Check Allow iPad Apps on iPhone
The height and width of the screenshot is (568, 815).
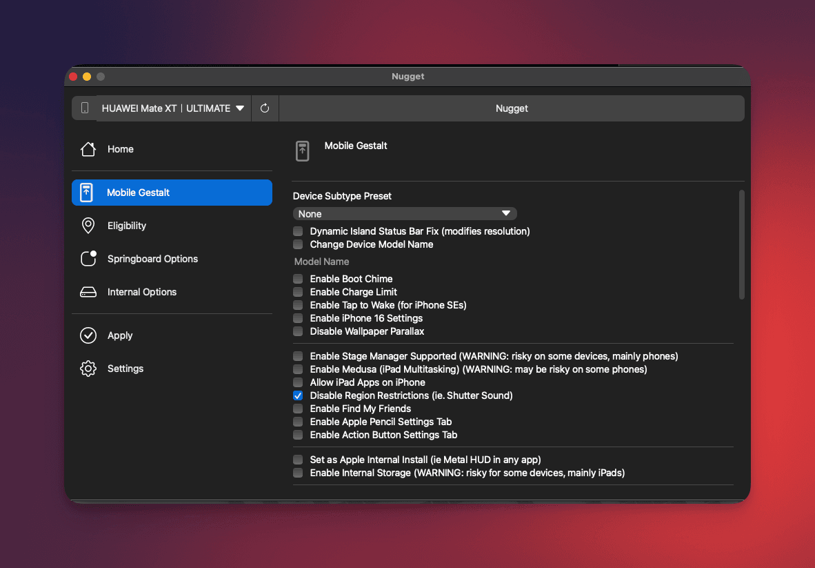pos(298,382)
